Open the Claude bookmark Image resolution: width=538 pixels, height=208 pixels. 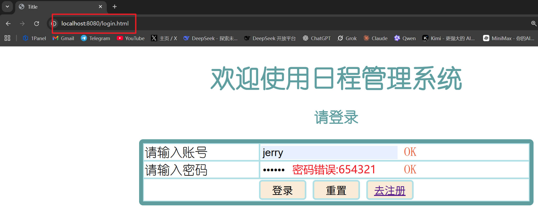[x=375, y=38]
